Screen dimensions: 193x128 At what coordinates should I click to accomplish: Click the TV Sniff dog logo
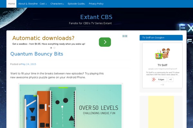(x=162, y=53)
